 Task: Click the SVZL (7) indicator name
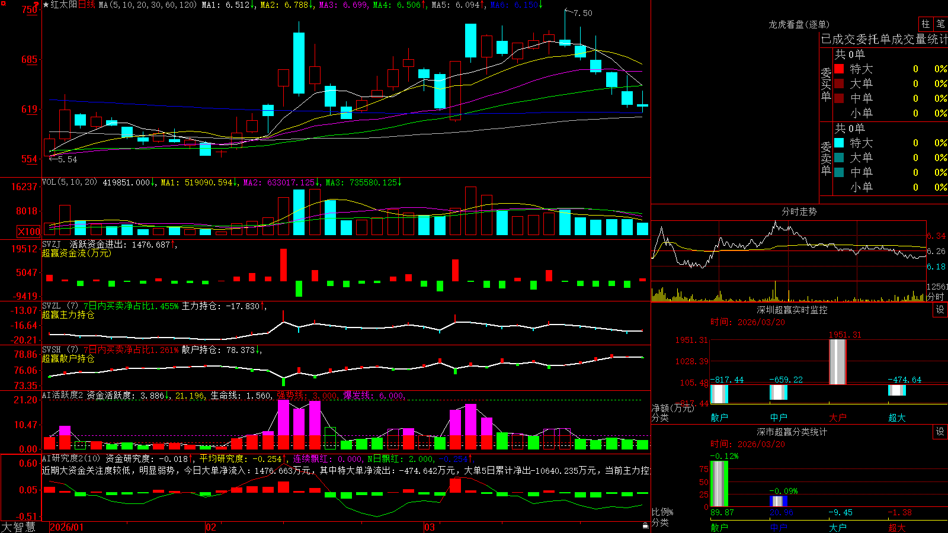click(x=60, y=306)
